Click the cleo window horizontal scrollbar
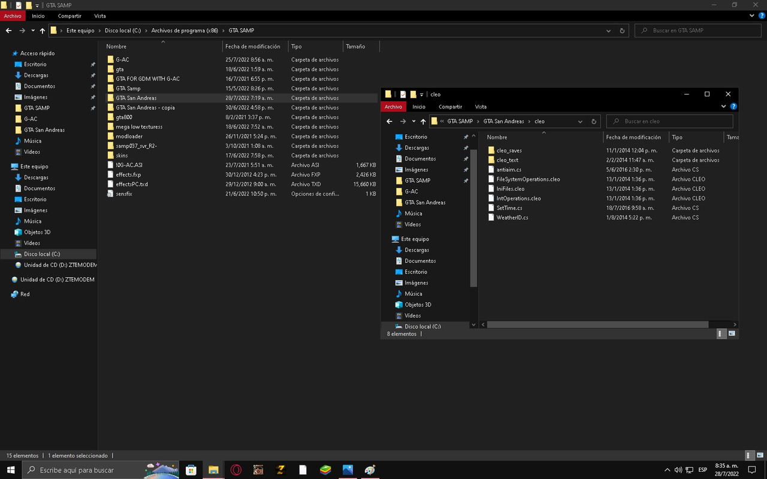Viewport: 767px width, 479px height. click(x=597, y=325)
